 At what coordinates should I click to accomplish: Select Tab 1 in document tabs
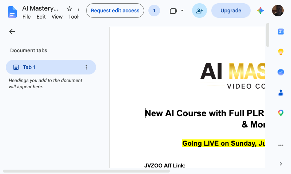click(x=51, y=67)
